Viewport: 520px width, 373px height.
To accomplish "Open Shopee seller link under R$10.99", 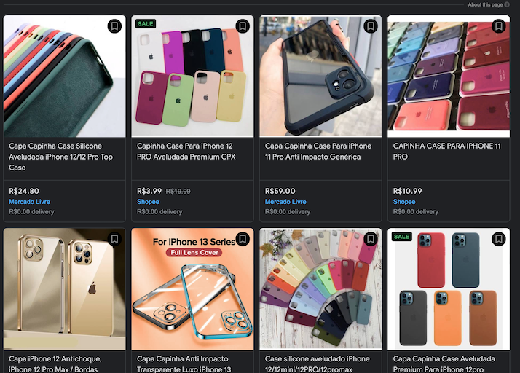I will 404,202.
